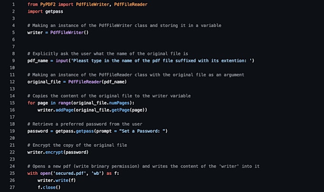Click the numPages attribute on line 15
The width and height of the screenshot is (324, 192).
pyautogui.click(x=119, y=103)
